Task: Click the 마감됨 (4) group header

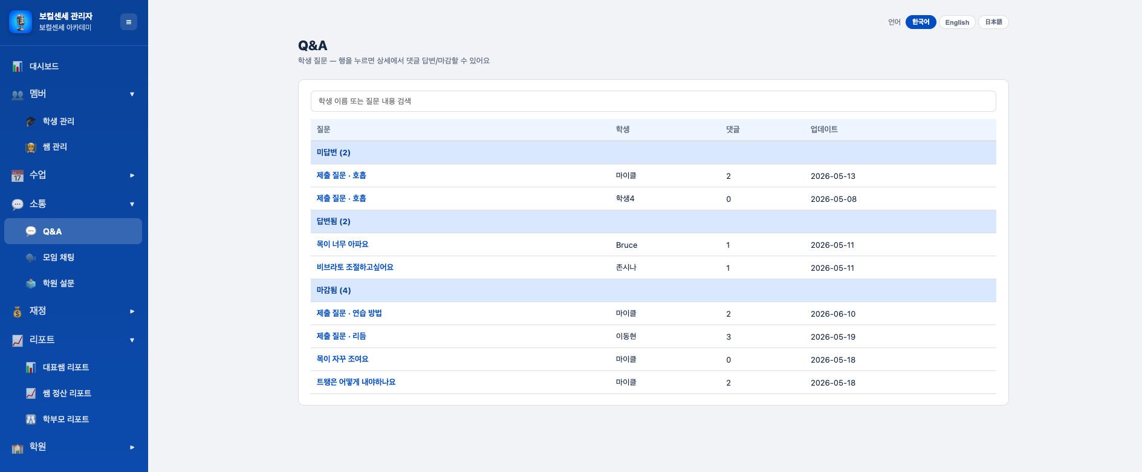Action: click(653, 290)
